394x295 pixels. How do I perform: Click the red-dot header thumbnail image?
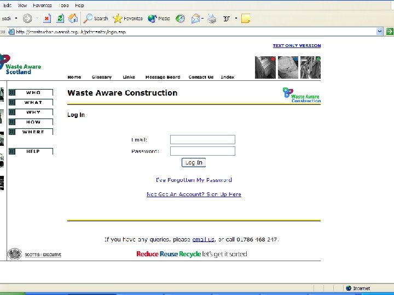(x=265, y=67)
